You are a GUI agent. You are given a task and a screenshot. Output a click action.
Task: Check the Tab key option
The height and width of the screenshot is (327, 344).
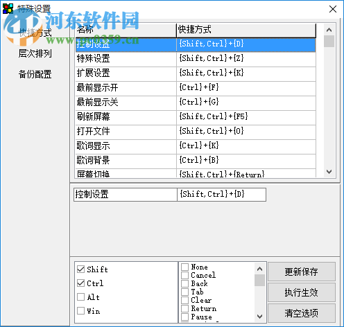(184, 292)
